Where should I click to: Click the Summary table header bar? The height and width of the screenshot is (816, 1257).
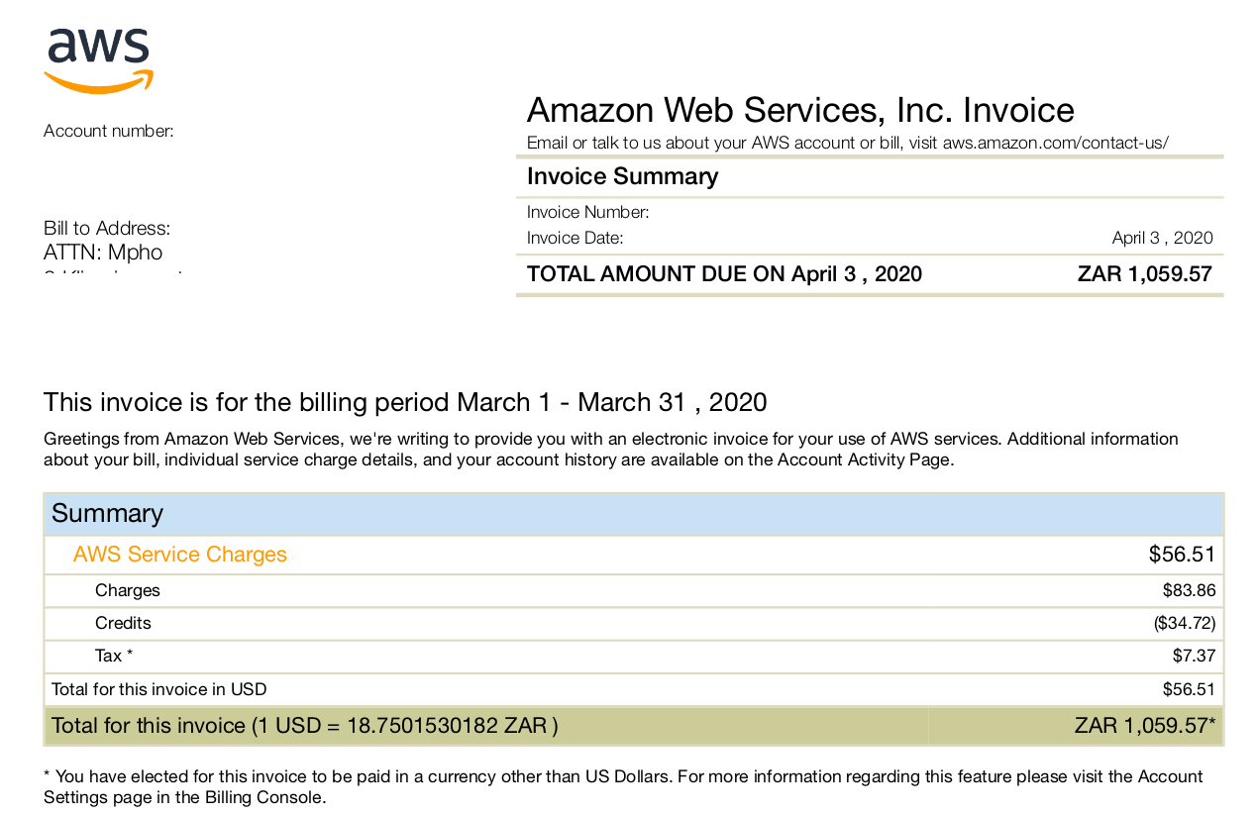click(x=634, y=514)
